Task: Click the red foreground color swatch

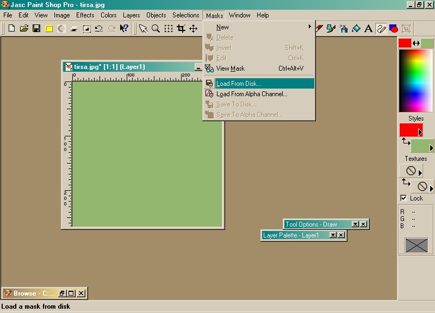Action: click(x=405, y=43)
